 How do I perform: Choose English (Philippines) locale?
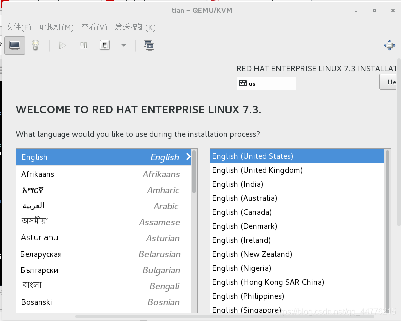pos(297,296)
